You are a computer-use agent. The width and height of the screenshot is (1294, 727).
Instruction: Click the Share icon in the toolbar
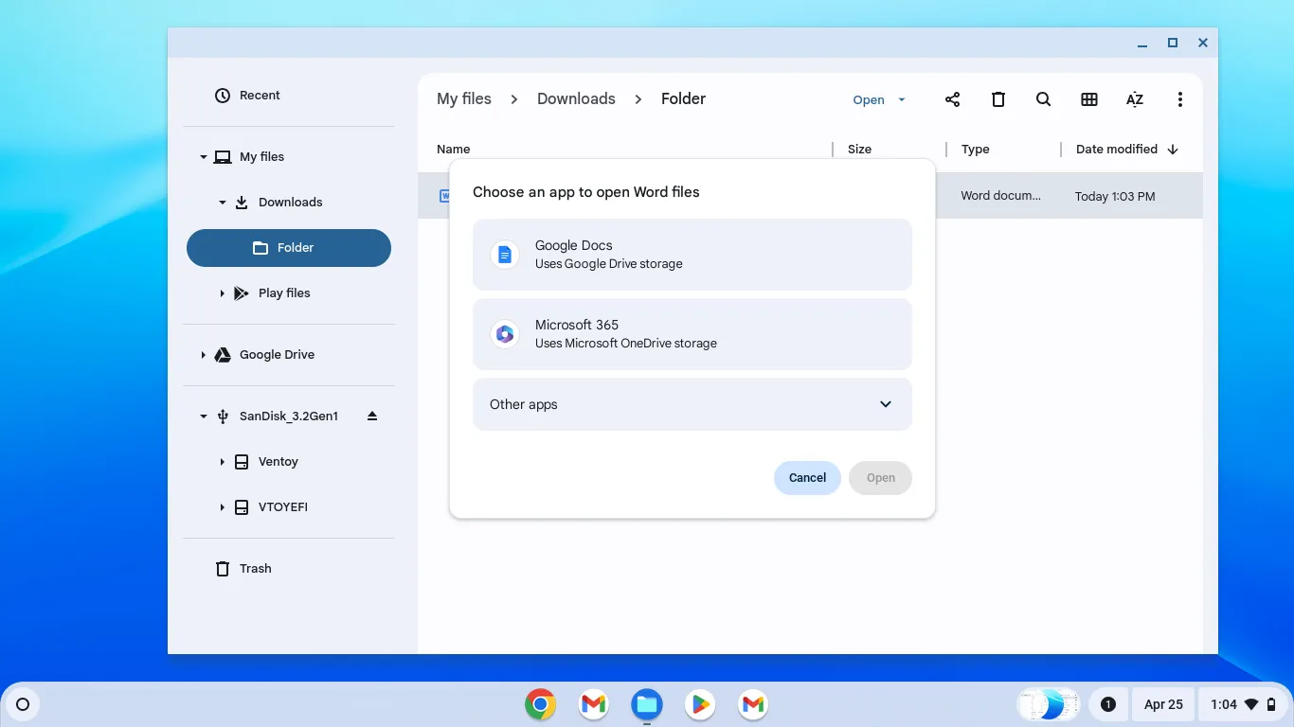(x=952, y=99)
